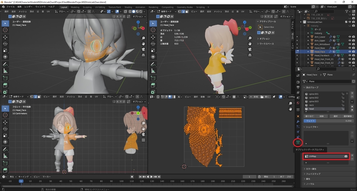Select the Annotate tool in left toolbar

(x=5, y=64)
